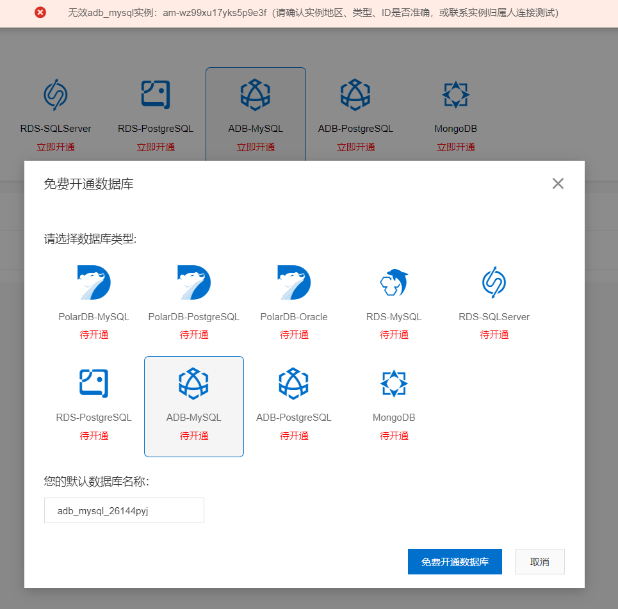This screenshot has width=618, height=609.
Task: Select MongoDB icon in dialog
Action: click(394, 383)
